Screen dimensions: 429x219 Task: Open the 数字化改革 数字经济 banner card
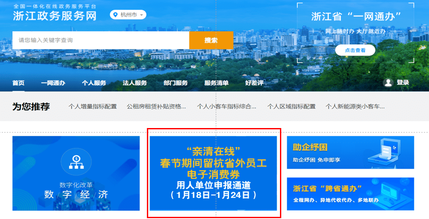[x=76, y=173]
